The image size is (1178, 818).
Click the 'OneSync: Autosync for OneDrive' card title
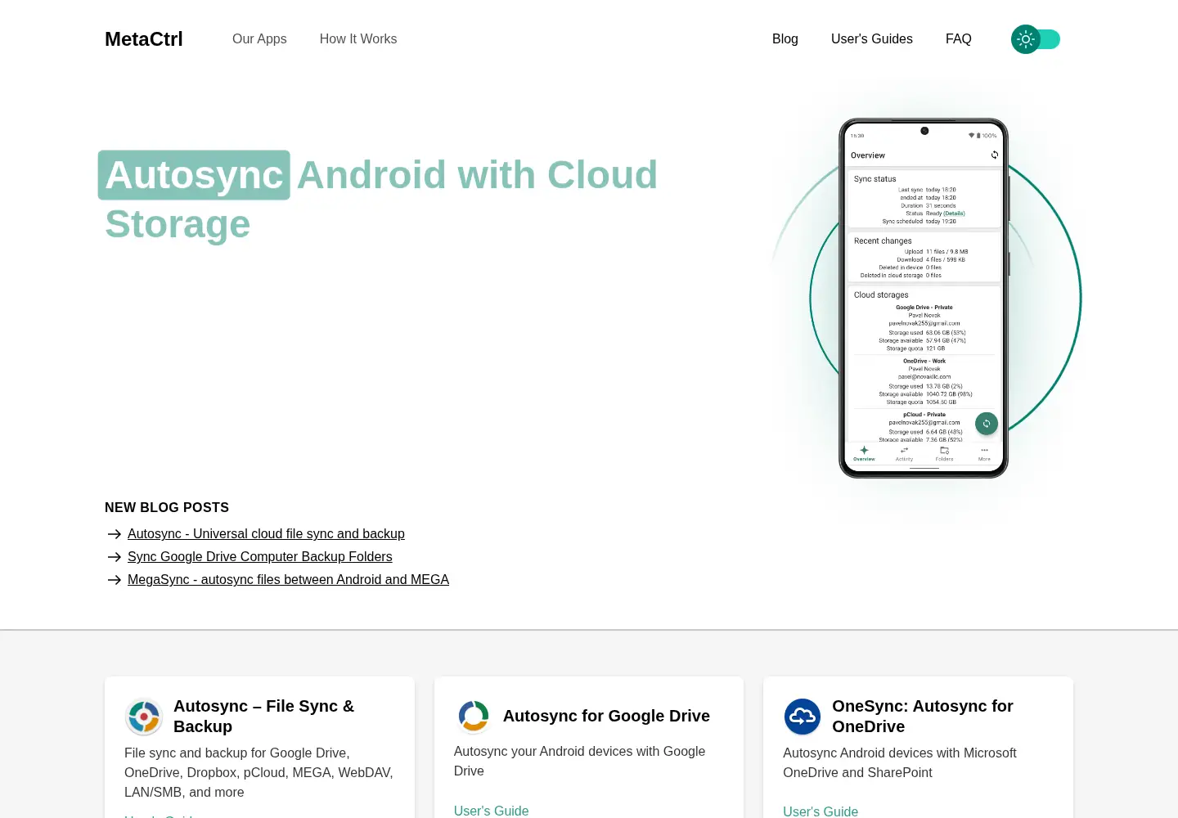coord(923,717)
